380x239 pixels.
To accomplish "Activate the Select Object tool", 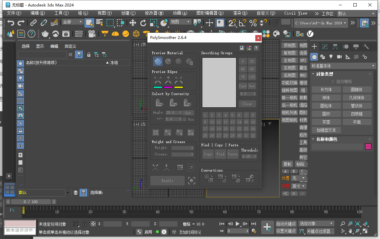I will [x=89, y=23].
